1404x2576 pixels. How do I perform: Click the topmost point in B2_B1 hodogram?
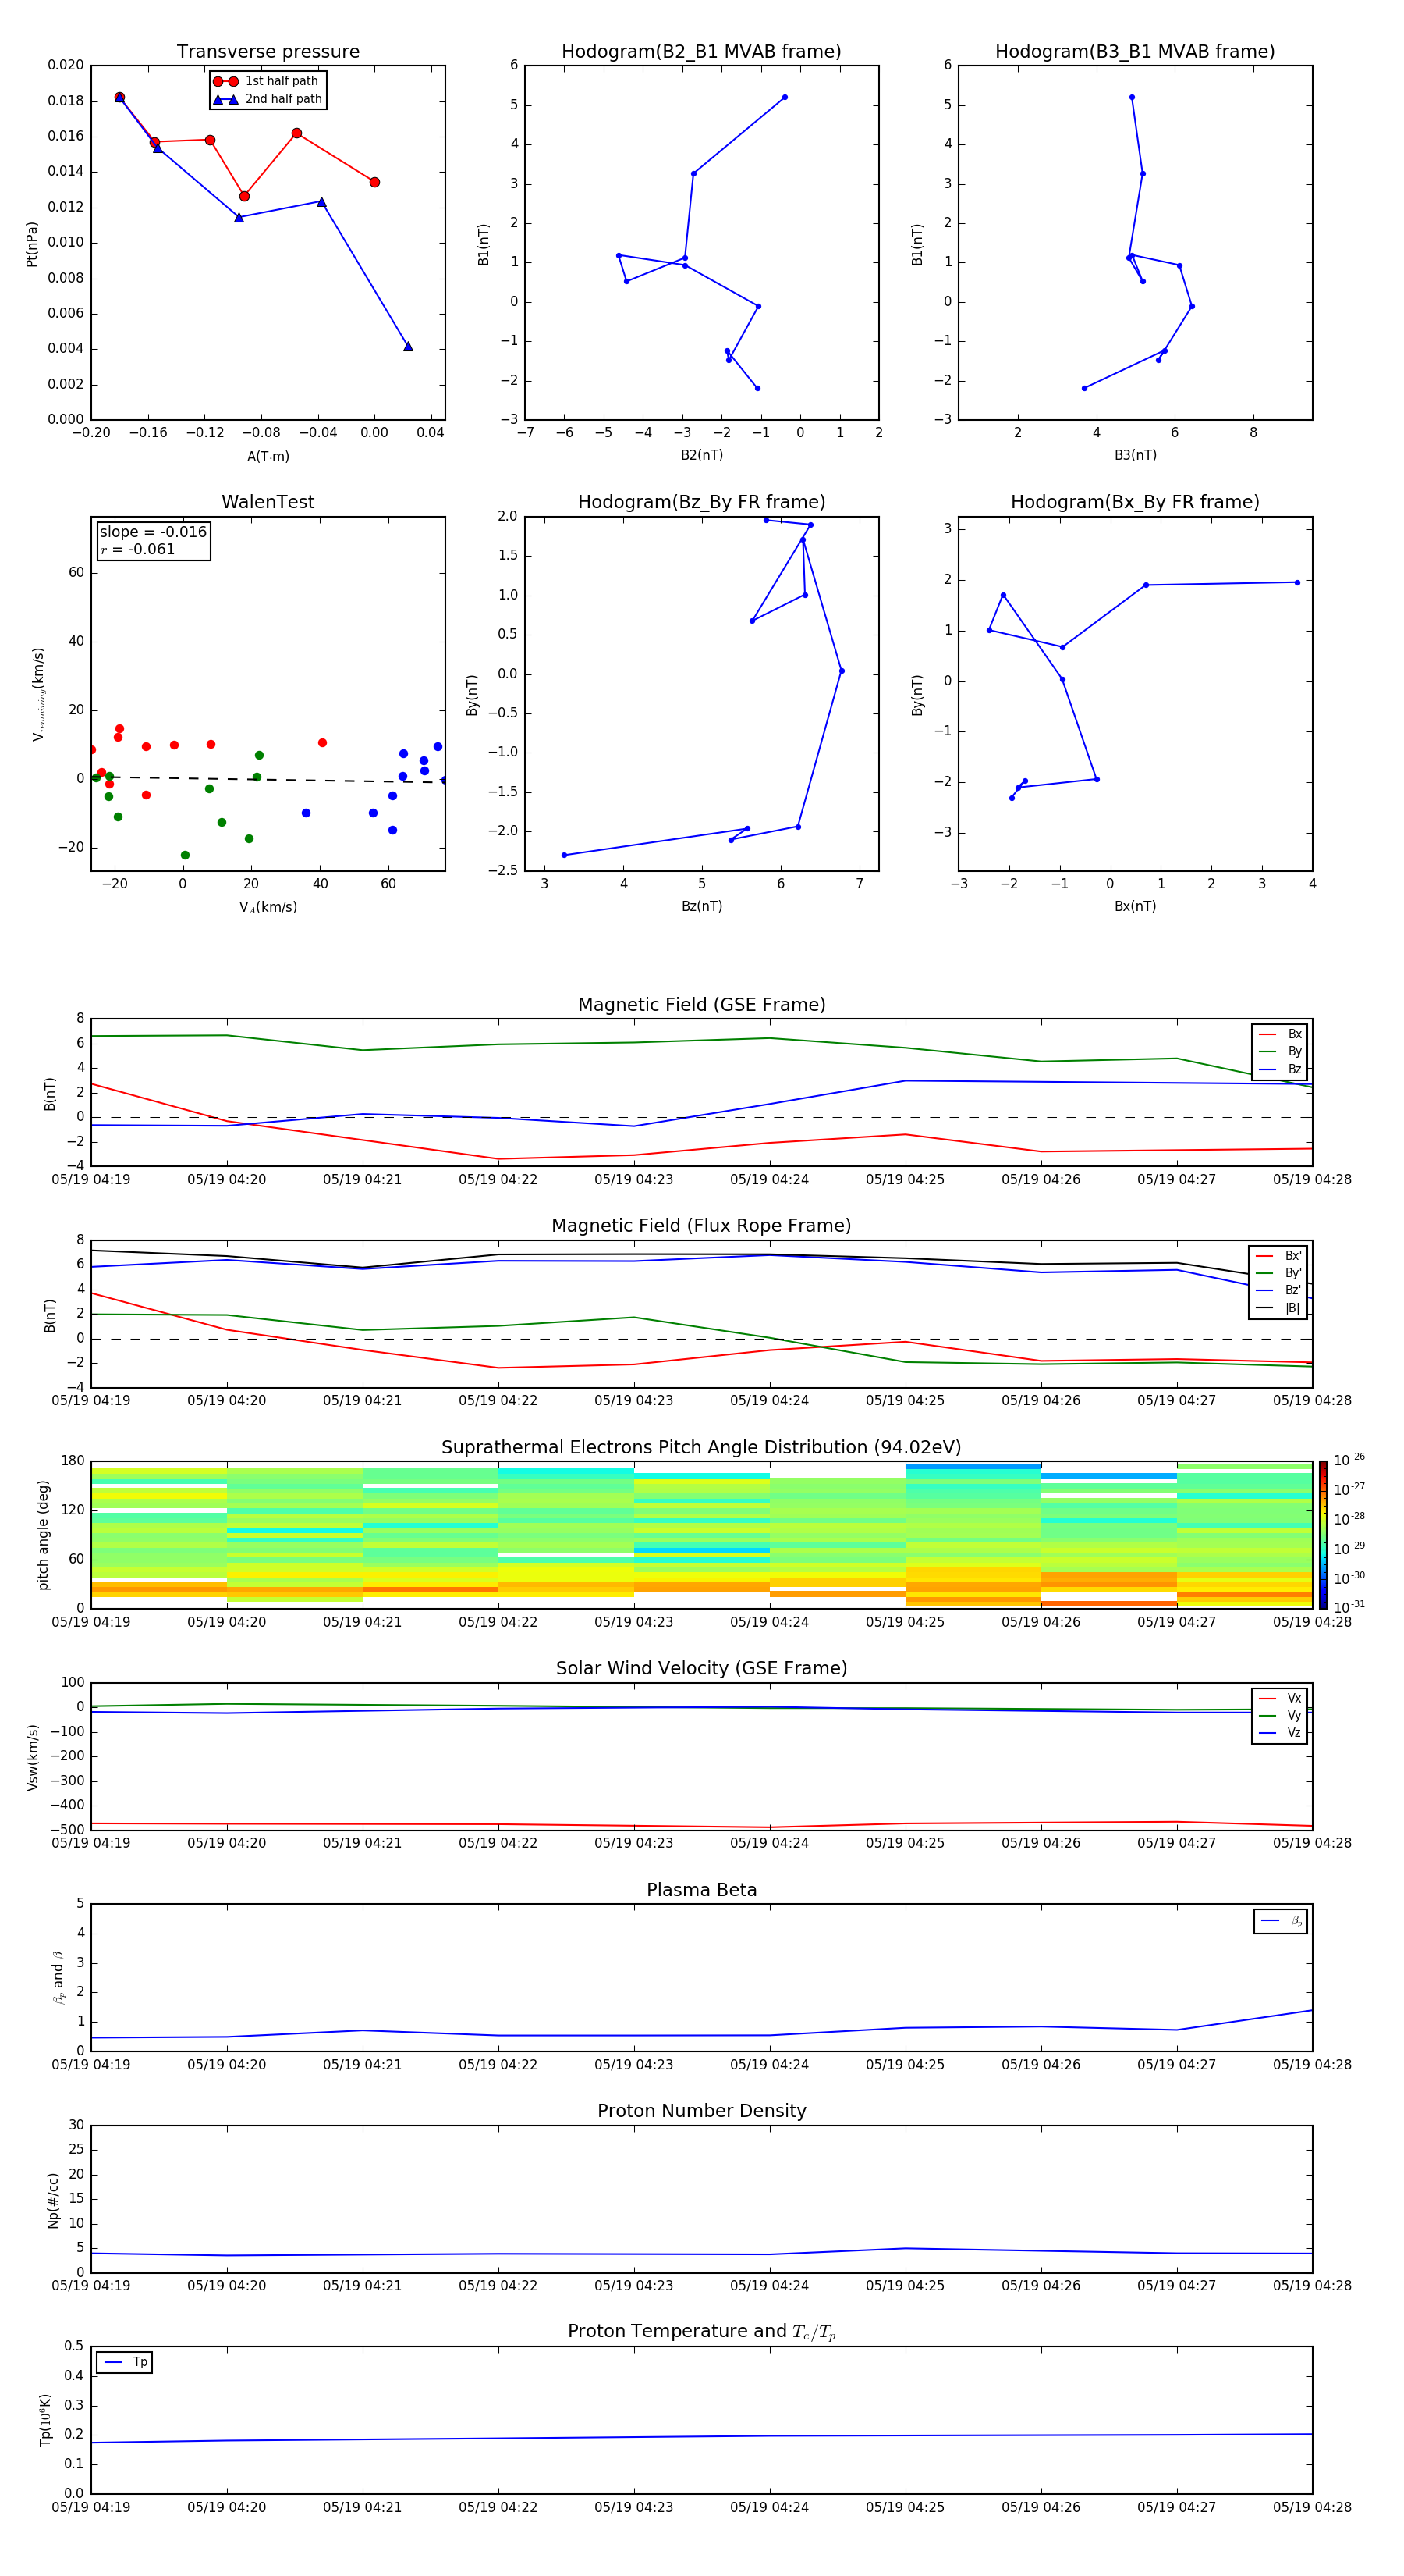click(x=785, y=97)
